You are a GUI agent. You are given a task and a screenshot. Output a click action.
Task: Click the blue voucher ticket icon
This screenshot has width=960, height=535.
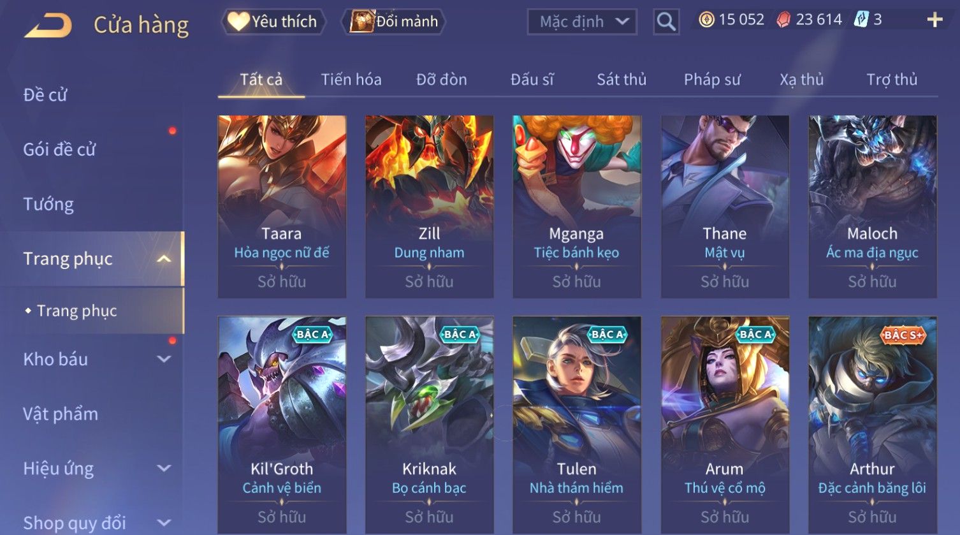point(861,20)
